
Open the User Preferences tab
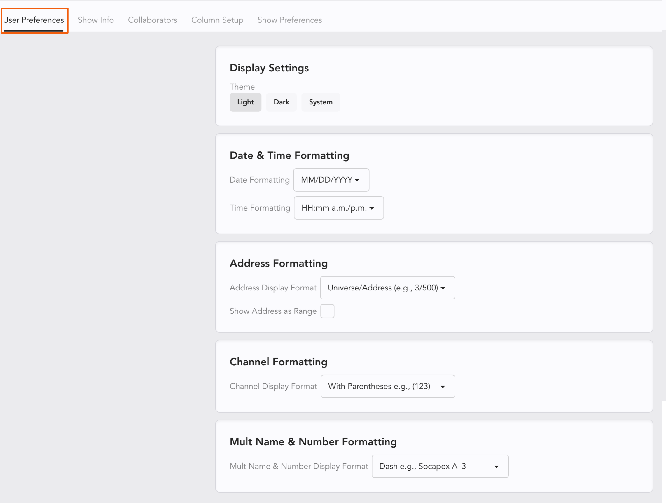34,20
